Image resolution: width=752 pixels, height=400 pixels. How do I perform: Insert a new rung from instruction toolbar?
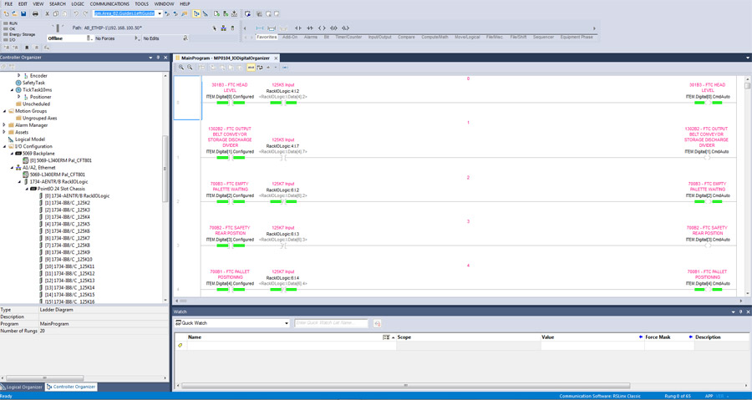click(x=258, y=28)
